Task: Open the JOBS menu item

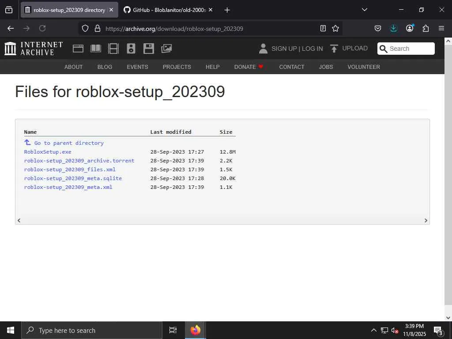Action: (326, 67)
